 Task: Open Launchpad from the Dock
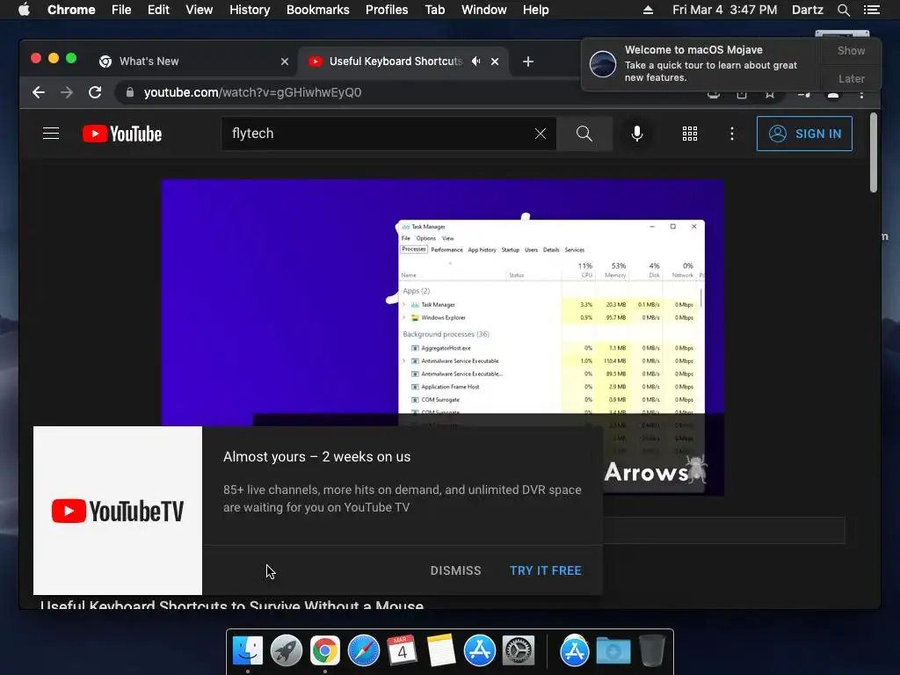click(x=286, y=650)
